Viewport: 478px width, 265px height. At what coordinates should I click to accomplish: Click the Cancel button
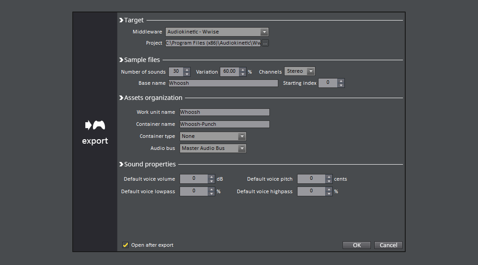[x=388, y=245]
